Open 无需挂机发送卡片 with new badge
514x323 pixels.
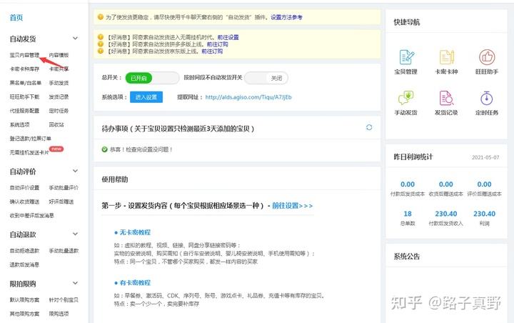[29, 152]
